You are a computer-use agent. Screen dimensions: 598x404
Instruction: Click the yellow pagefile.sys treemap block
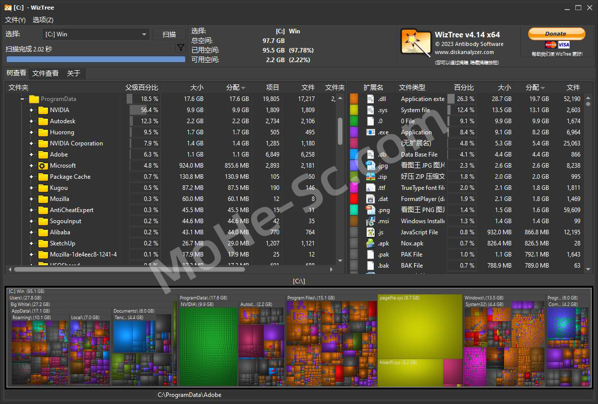420,326
